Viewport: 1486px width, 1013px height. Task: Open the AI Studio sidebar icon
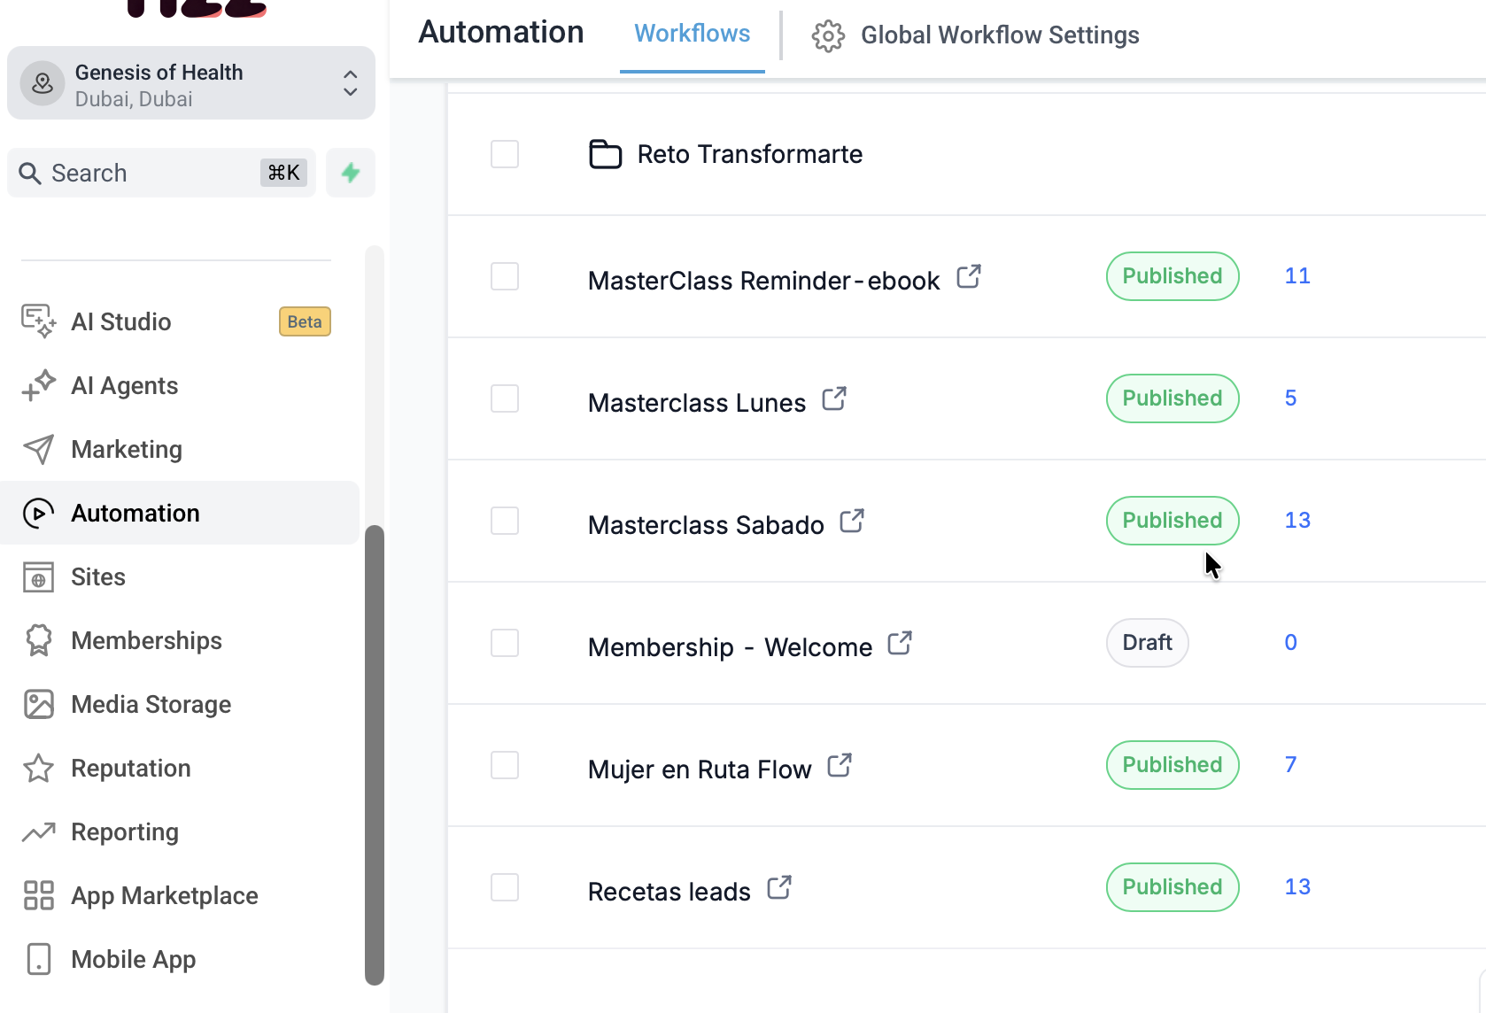[38, 321]
